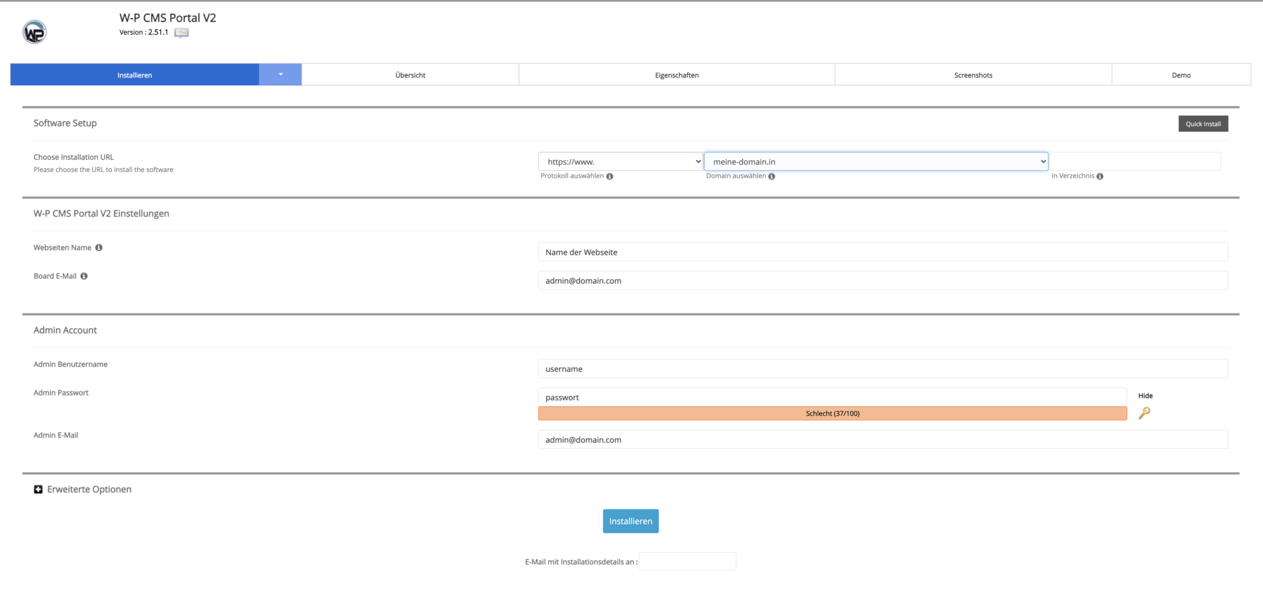Click info icon next to Webseiten Name
Viewport: 1263px width, 594px height.
coord(99,248)
